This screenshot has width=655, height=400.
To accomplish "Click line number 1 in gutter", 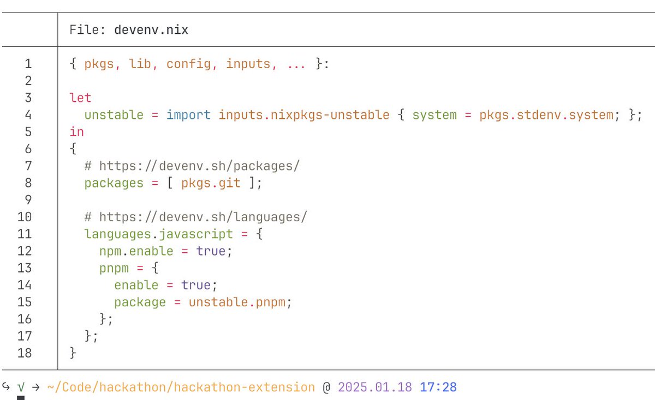I will [x=28, y=64].
